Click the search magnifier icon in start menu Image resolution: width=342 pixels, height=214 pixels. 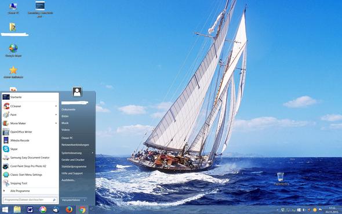(54, 200)
